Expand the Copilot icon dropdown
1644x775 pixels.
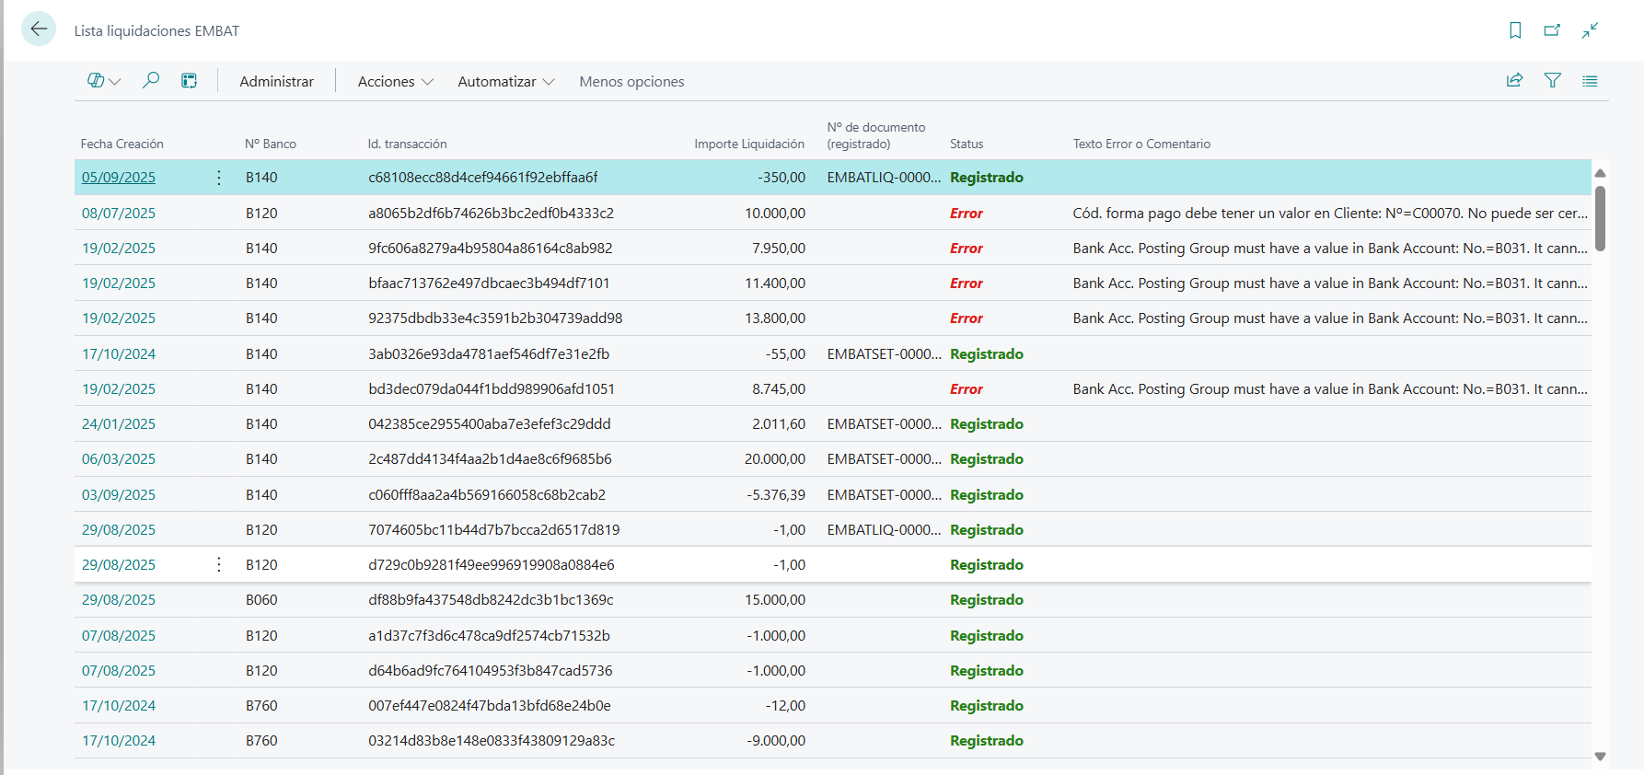point(104,81)
